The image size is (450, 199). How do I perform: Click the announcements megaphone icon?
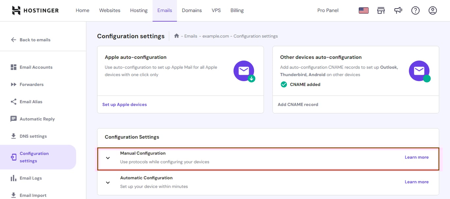(398, 10)
